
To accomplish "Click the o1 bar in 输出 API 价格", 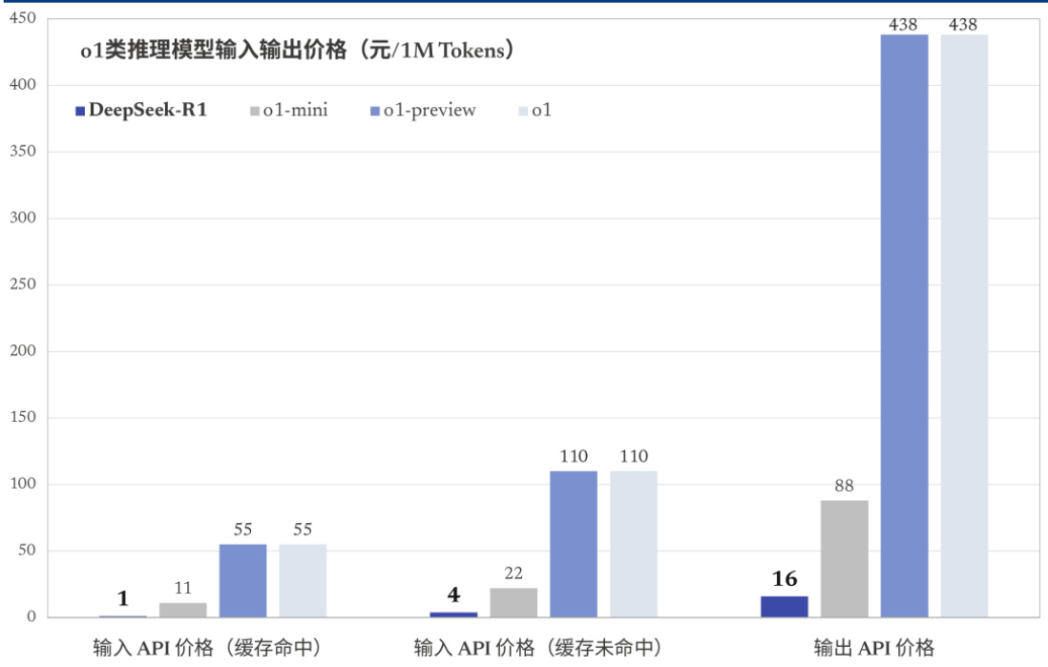I will [x=964, y=325].
